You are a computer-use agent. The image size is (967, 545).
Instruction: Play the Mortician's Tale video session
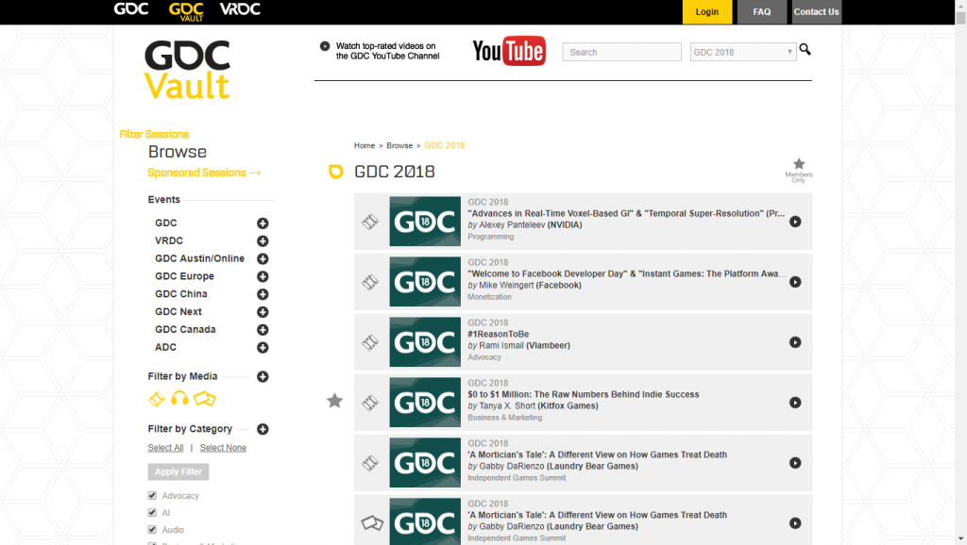[795, 463]
